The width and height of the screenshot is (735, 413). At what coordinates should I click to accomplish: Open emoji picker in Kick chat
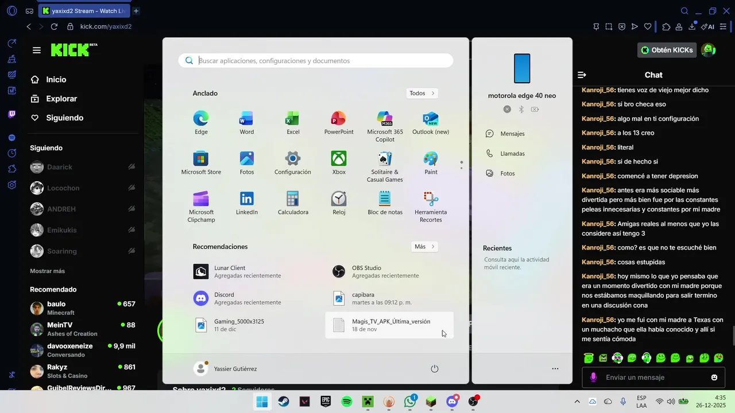coord(714,377)
